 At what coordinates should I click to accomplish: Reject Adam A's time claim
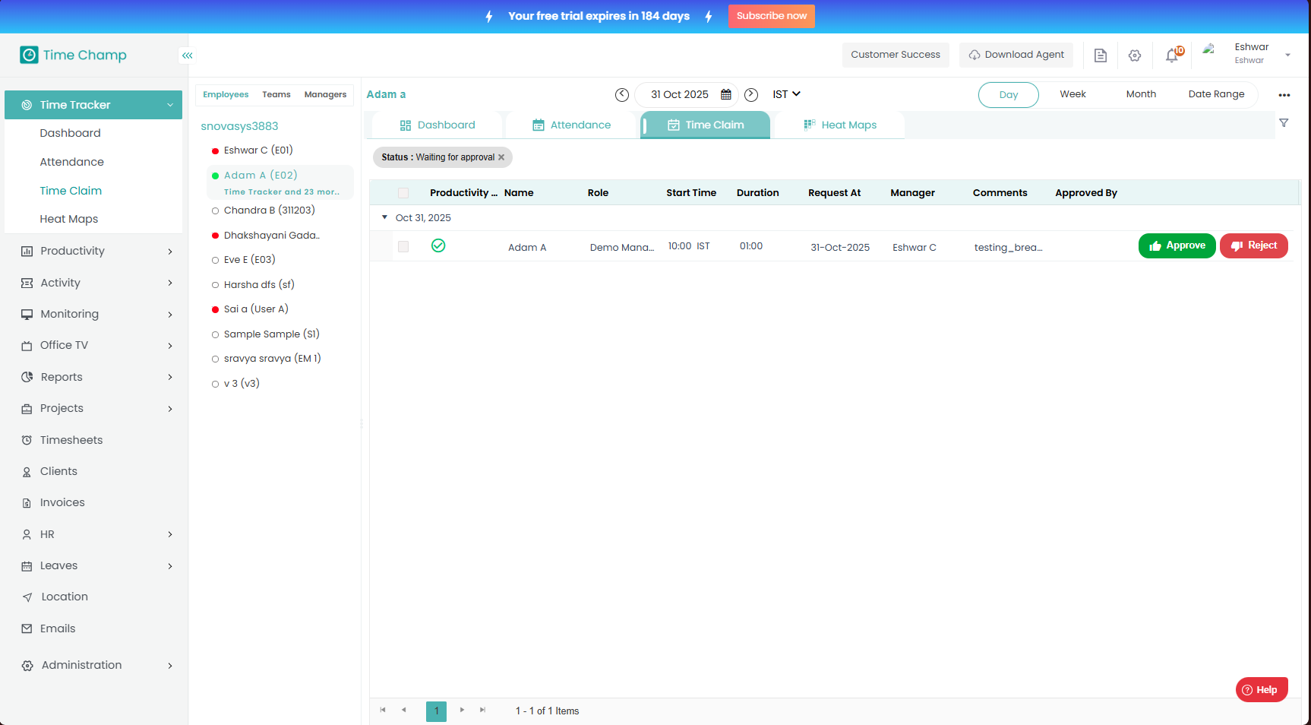click(1253, 245)
